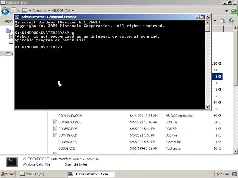
Task: Click the 6/1/1994 10:33 AM date cell
Action: pyautogui.click(x=144, y=116)
